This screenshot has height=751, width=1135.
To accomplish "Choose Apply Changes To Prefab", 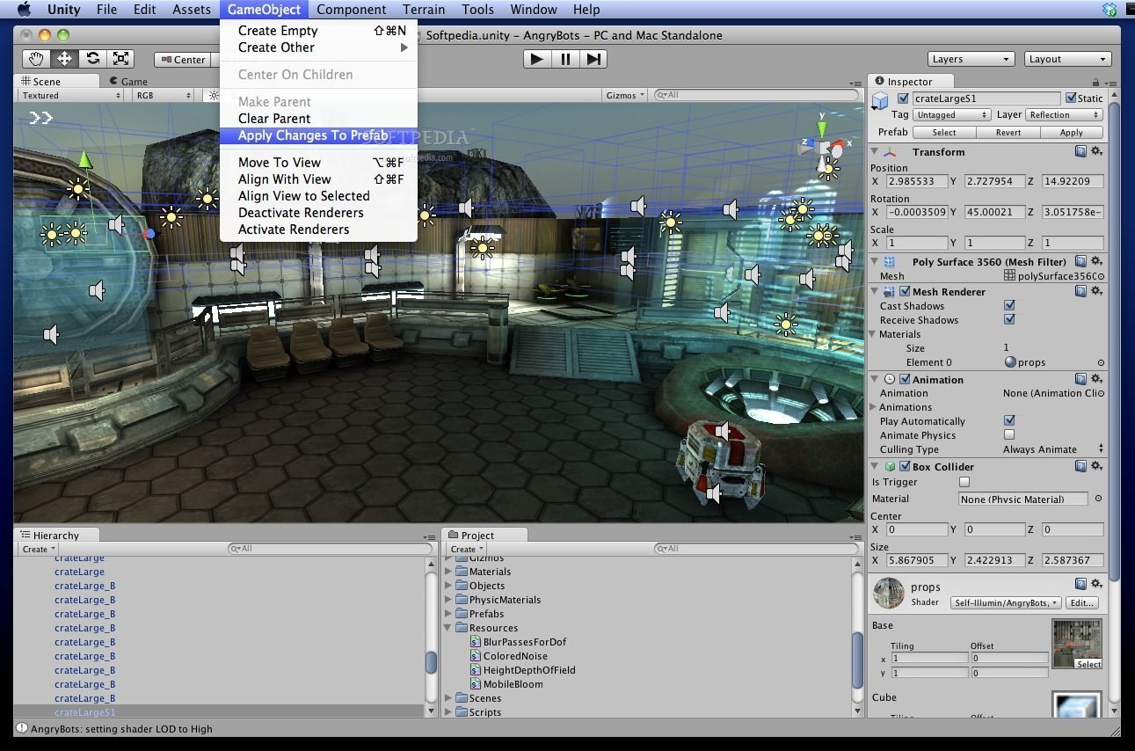I will [x=318, y=135].
